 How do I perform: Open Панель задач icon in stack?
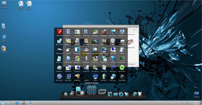point(77,50)
